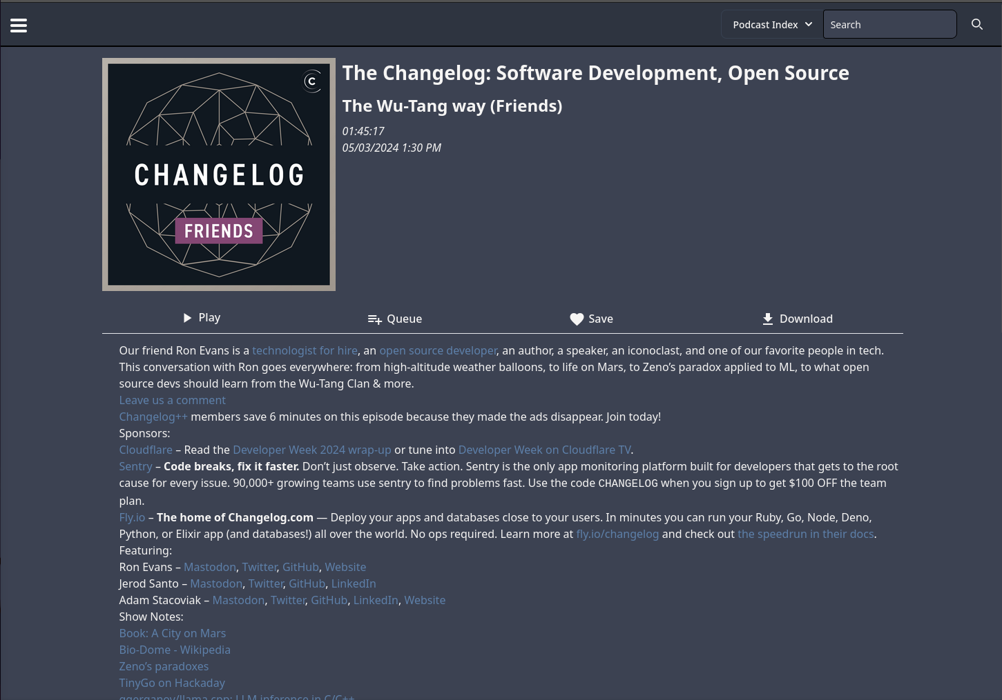Open 'Book: A City on Mars' show note
Image resolution: width=1002 pixels, height=700 pixels.
[x=172, y=633]
